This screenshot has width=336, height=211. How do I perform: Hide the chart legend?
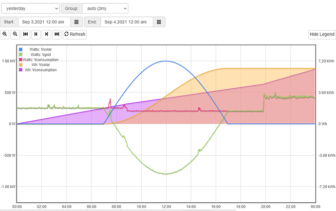[322, 34]
